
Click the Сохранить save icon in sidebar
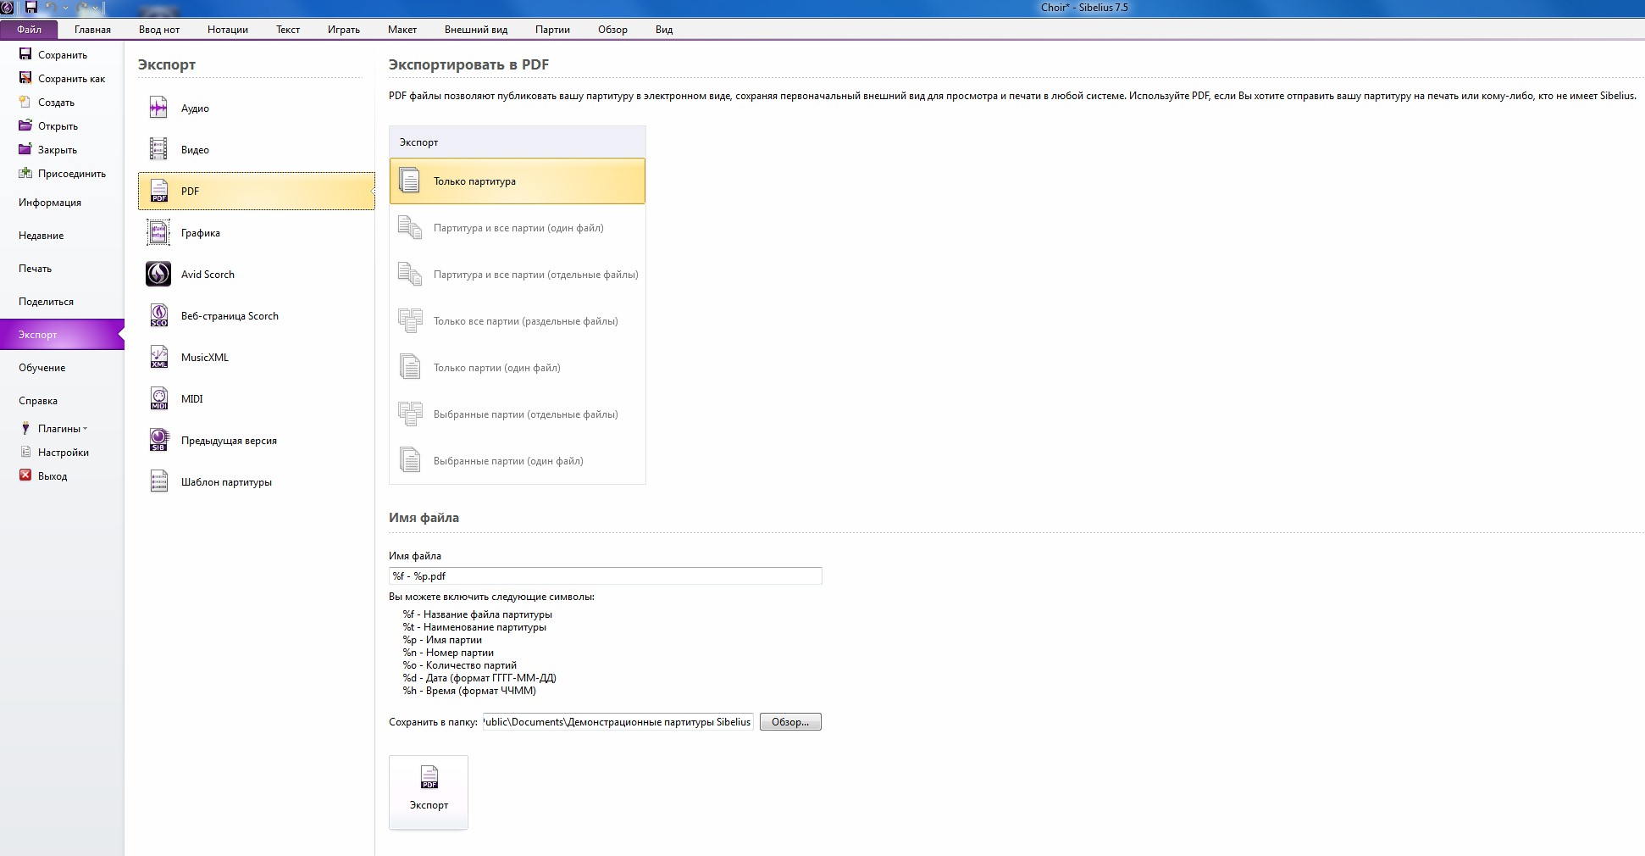pyautogui.click(x=25, y=54)
